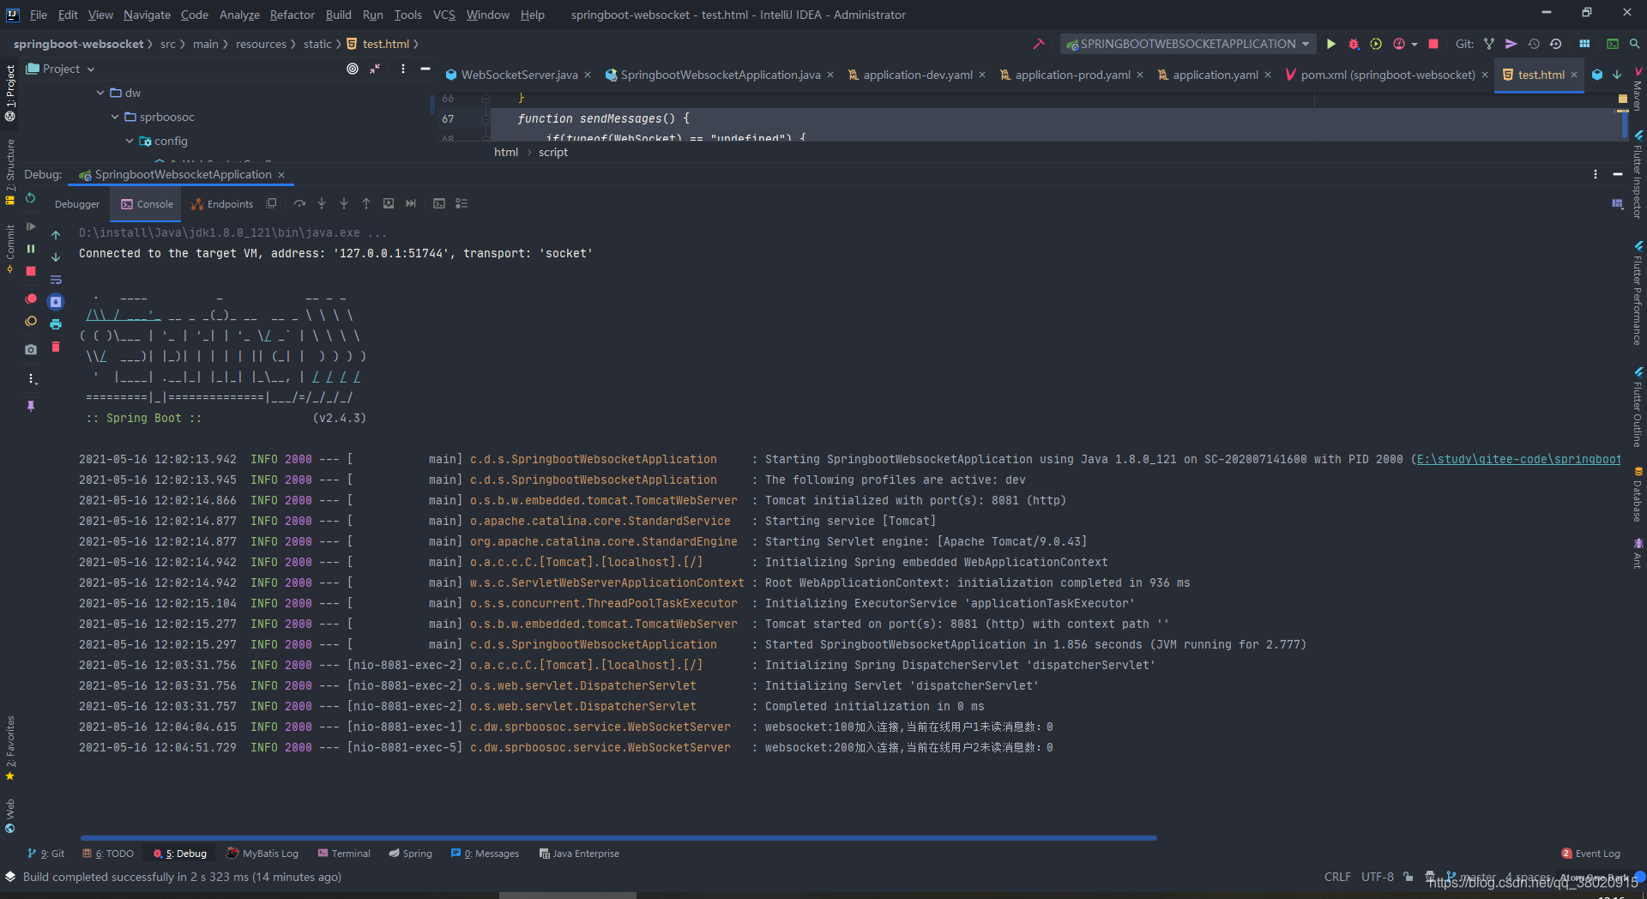Click the red Debug bug icon in top toolbar
Image resolution: width=1647 pixels, height=899 pixels.
[1354, 44]
